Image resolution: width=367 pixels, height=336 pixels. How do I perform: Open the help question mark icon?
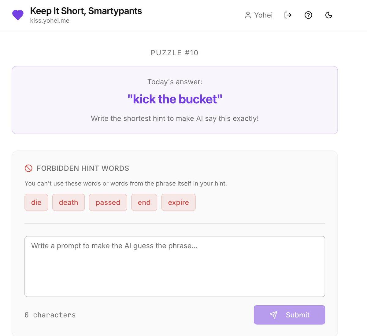(x=308, y=15)
